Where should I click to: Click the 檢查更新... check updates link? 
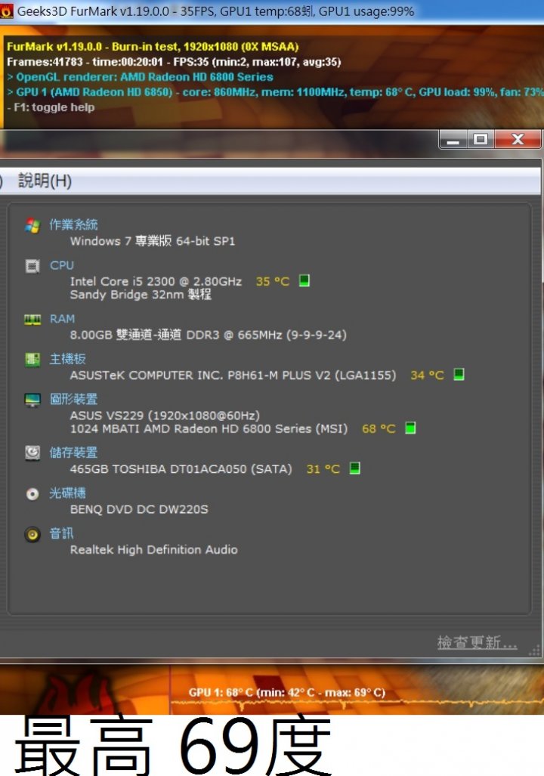coord(478,643)
